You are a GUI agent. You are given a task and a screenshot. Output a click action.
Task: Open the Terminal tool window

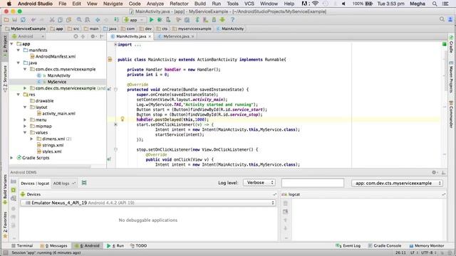22,245
